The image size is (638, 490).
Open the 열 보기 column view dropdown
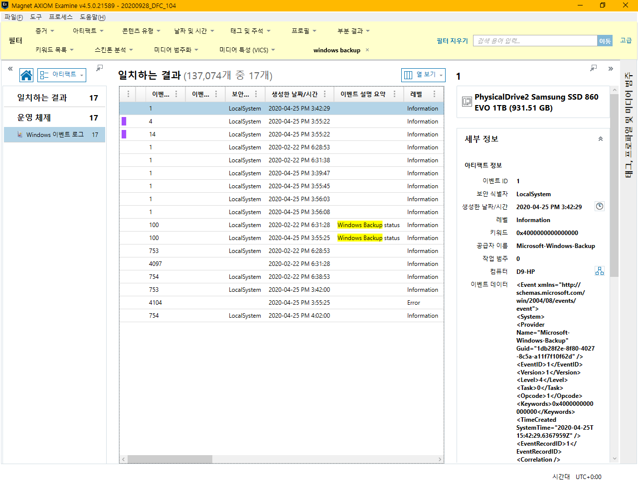point(423,75)
